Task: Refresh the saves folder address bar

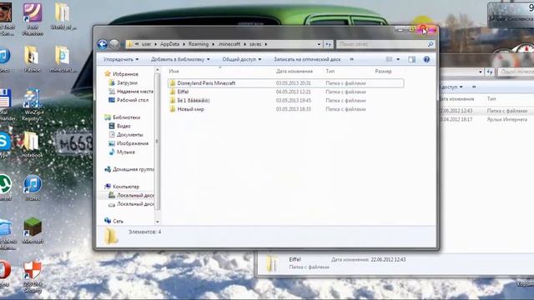Action: coord(328,44)
